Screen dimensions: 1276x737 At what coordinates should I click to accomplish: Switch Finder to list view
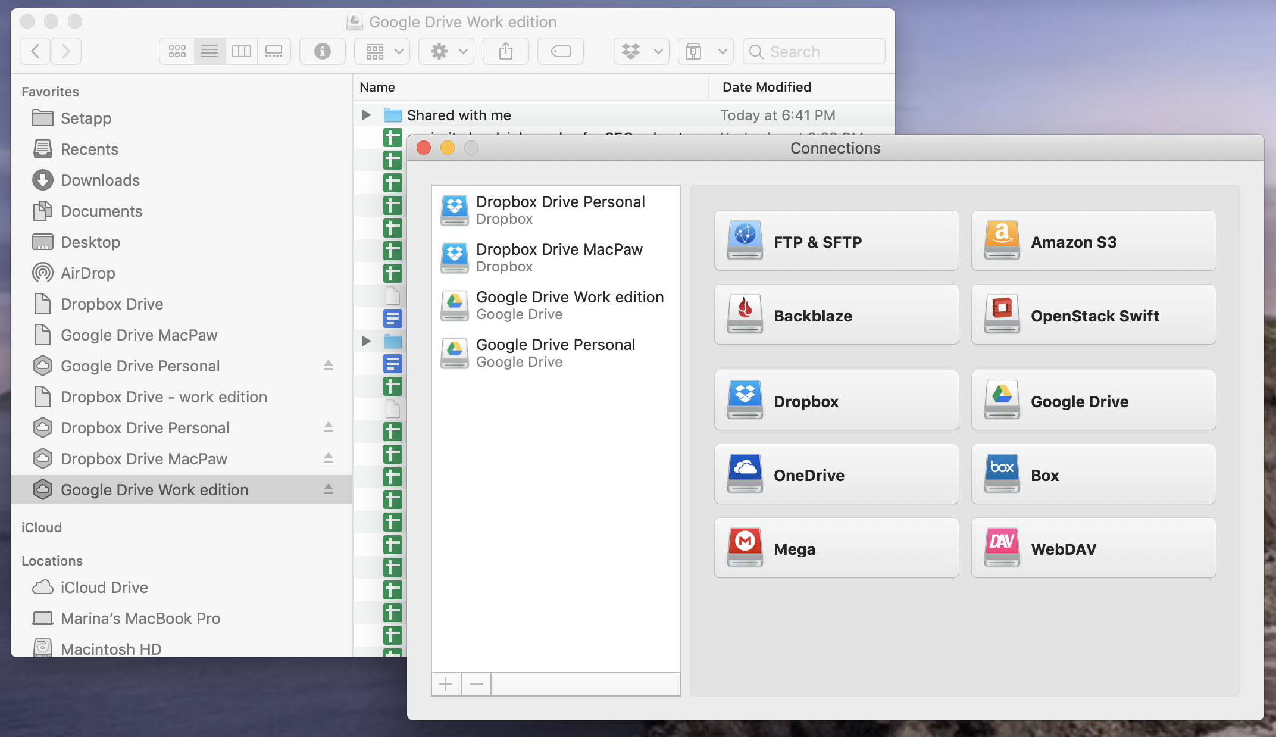tap(209, 51)
